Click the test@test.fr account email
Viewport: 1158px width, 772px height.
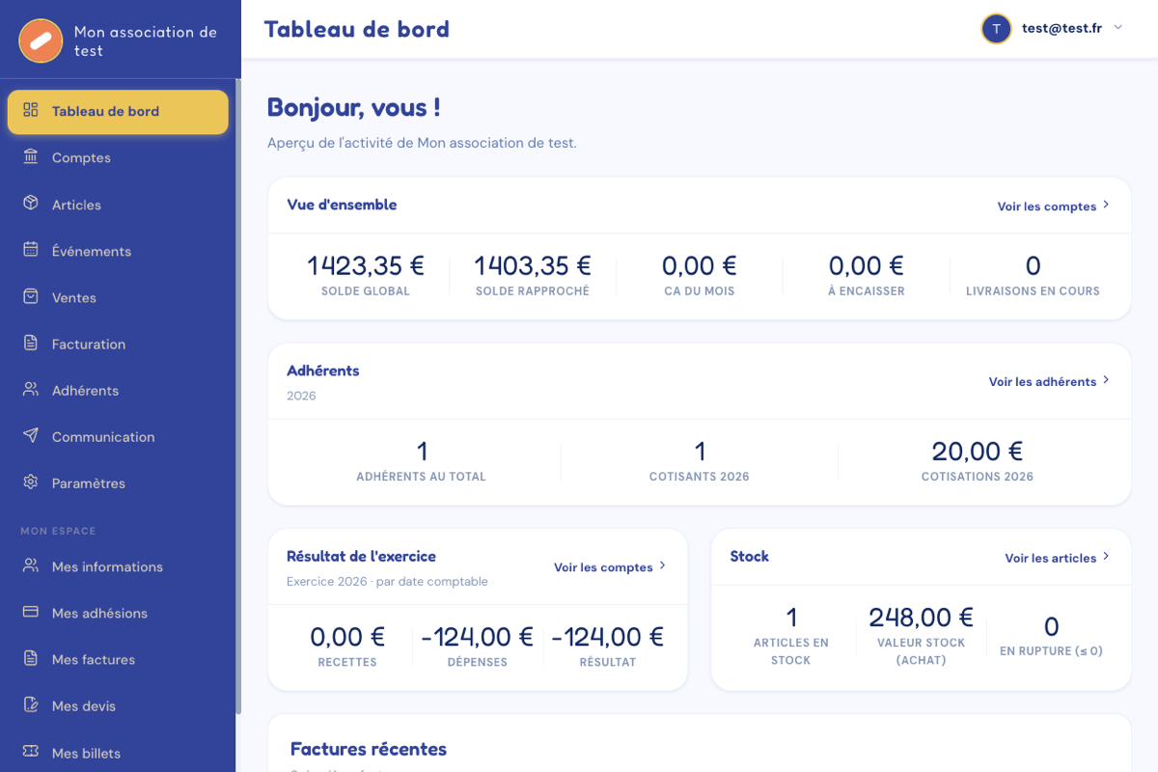pyautogui.click(x=1061, y=28)
